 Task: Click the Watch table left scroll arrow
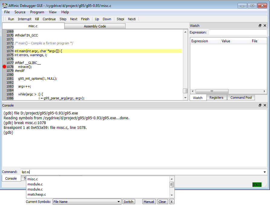(x=193, y=91)
